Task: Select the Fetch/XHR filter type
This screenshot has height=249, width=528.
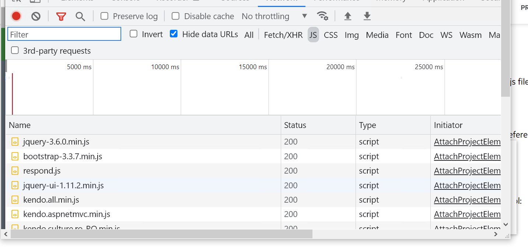Action: (x=283, y=35)
